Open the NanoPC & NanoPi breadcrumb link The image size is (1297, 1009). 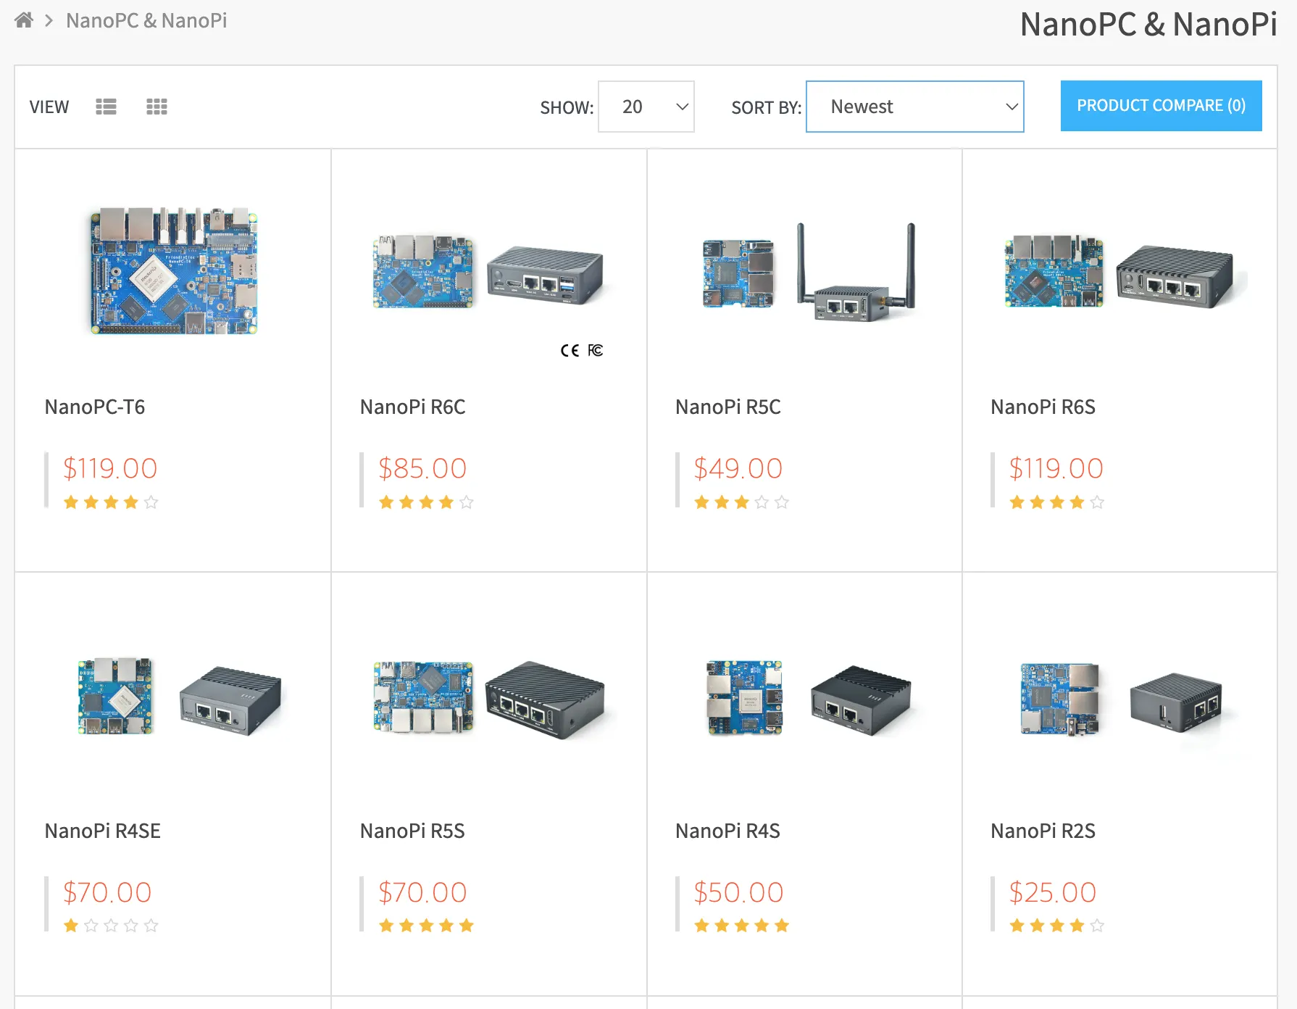(146, 20)
